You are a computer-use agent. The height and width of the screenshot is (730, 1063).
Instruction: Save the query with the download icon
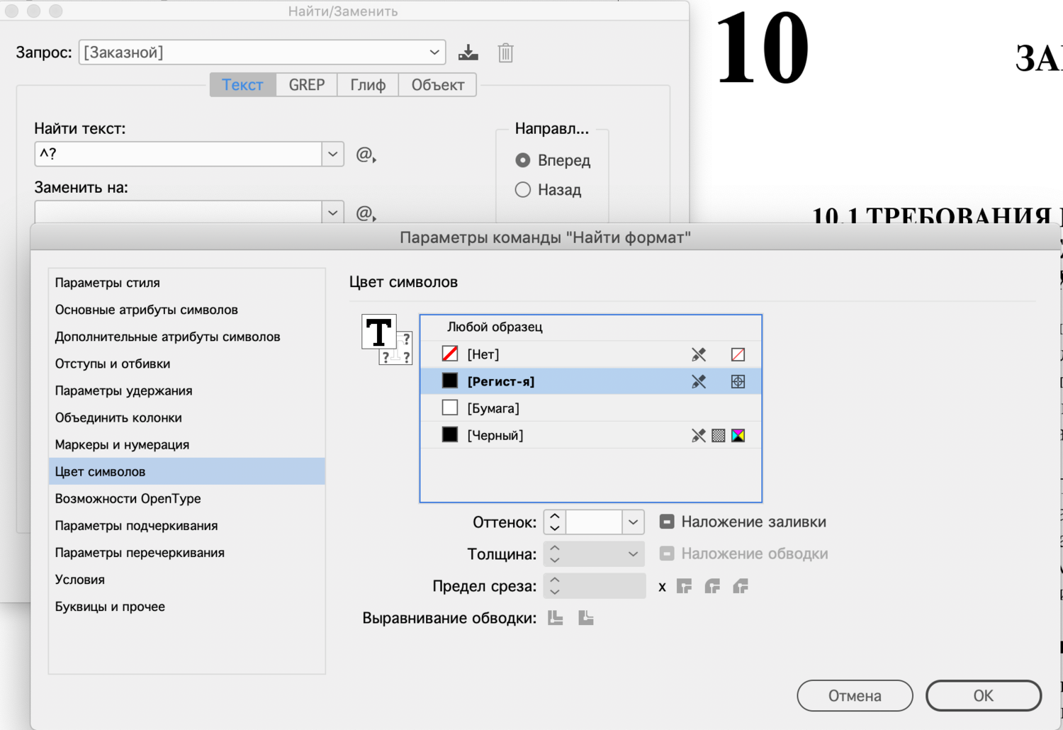[x=468, y=52]
